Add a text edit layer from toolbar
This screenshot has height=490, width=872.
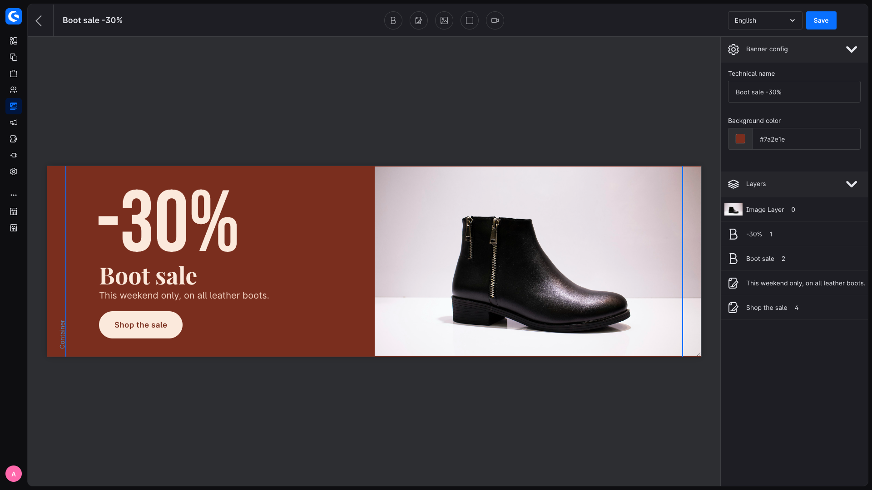(x=419, y=20)
